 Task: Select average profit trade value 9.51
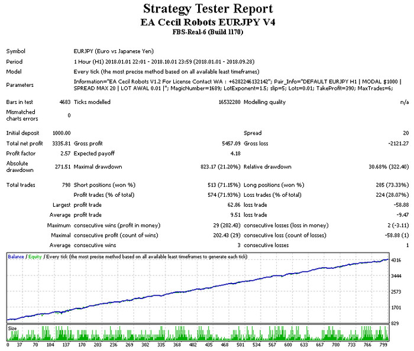click(x=235, y=215)
